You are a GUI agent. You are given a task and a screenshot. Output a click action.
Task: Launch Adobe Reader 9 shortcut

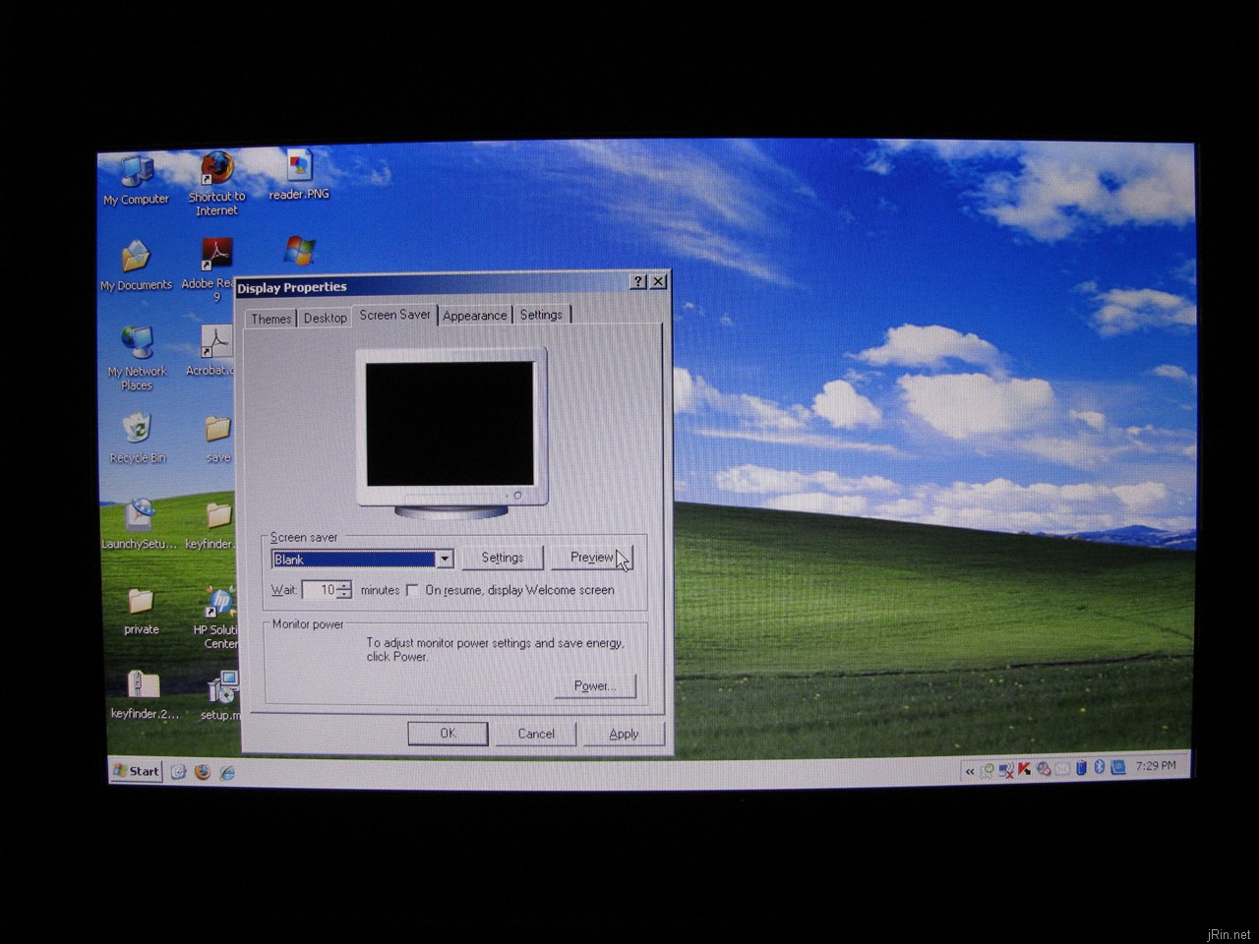coord(216,254)
